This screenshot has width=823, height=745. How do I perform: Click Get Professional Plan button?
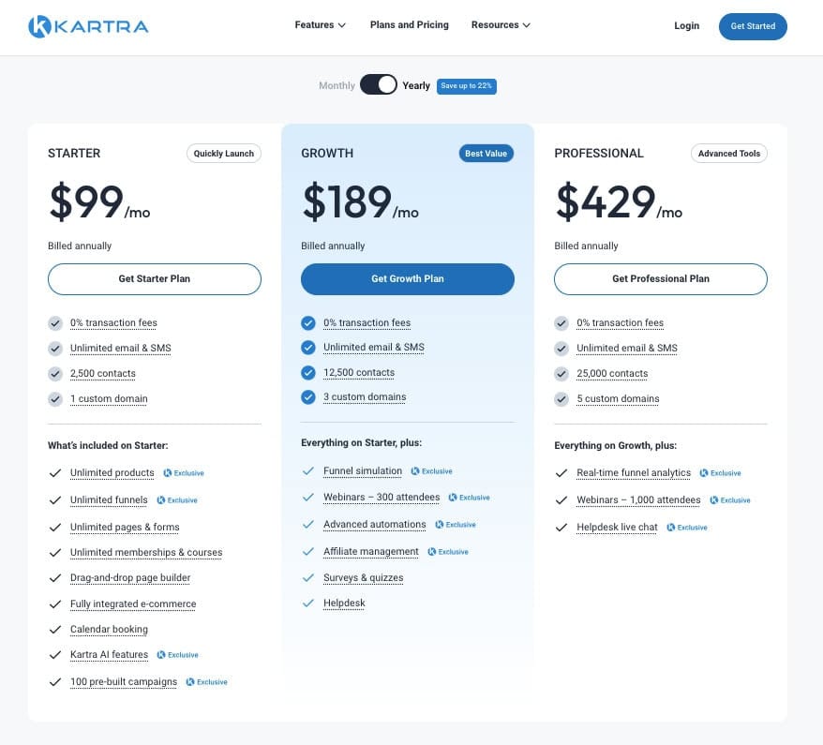coord(660,279)
